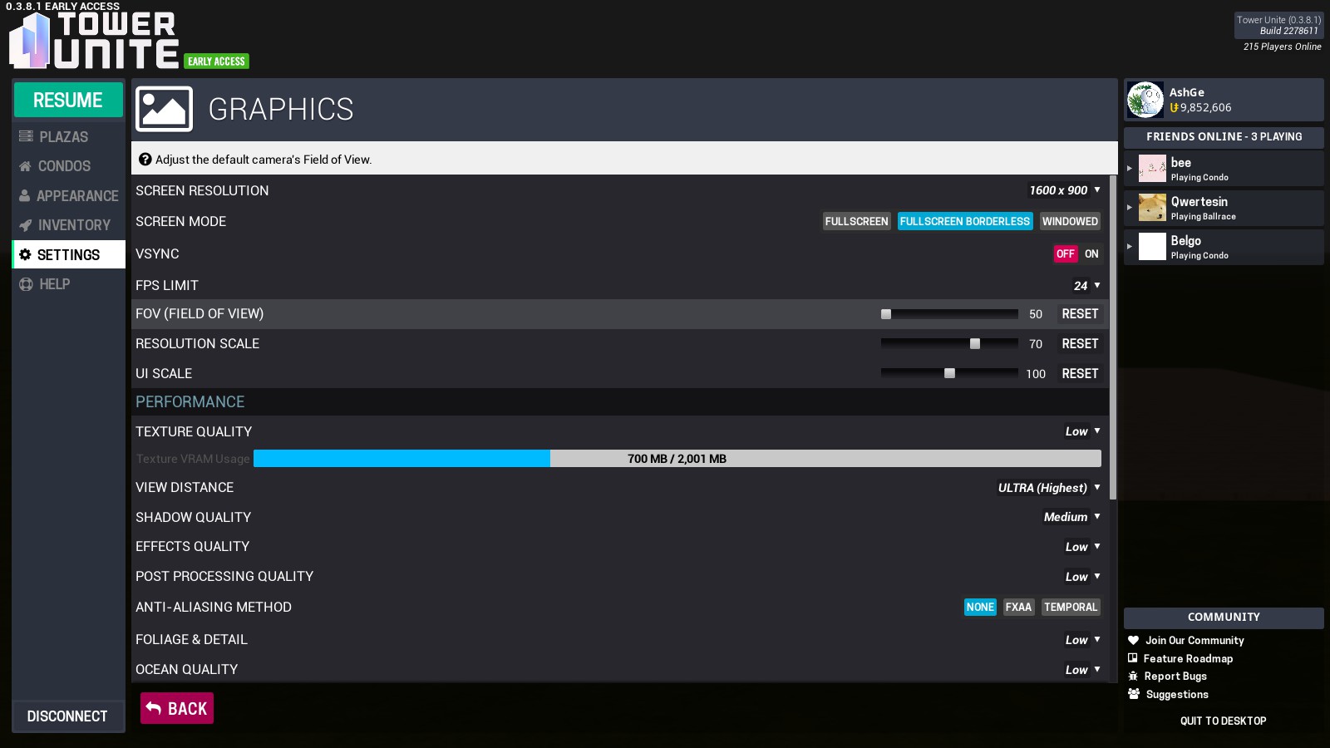Image resolution: width=1330 pixels, height=748 pixels.
Task: Expand Qwertesin's friend entry arrow
Action: pyautogui.click(x=1130, y=208)
